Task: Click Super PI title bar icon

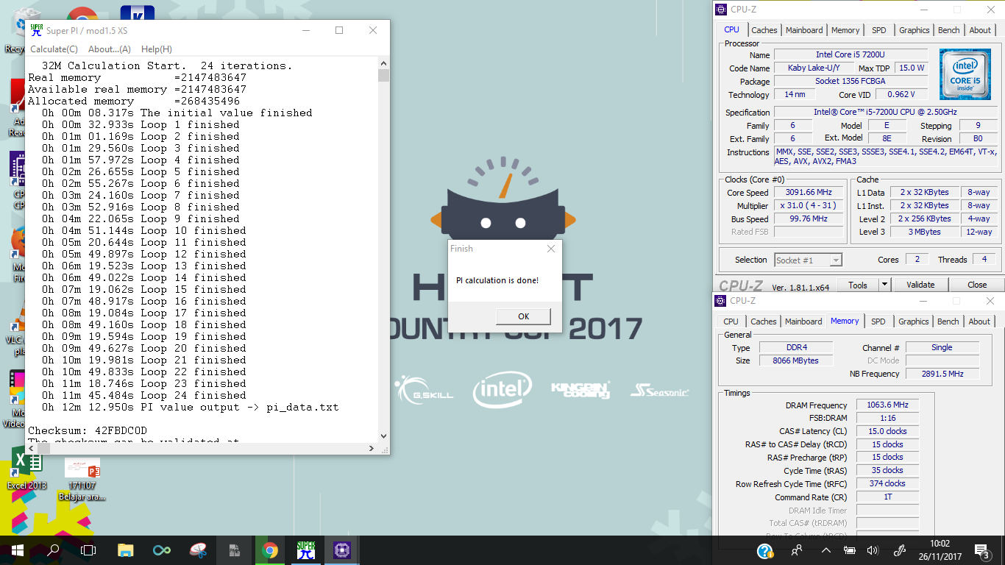Action: point(36,30)
